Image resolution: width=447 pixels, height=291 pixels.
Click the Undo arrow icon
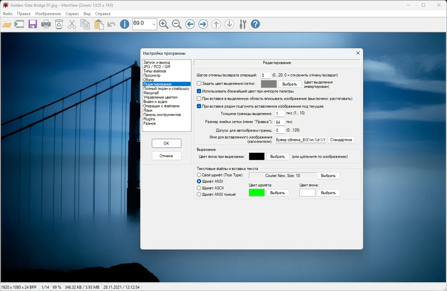click(x=111, y=25)
